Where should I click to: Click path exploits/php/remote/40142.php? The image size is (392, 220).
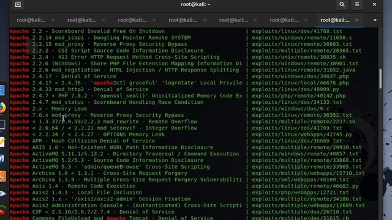299,96
